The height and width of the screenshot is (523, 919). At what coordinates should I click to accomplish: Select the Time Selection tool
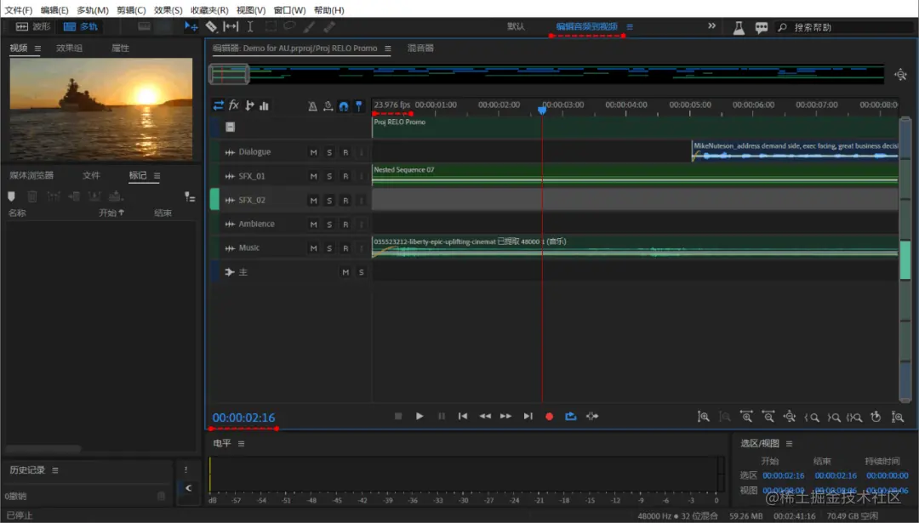click(x=250, y=26)
